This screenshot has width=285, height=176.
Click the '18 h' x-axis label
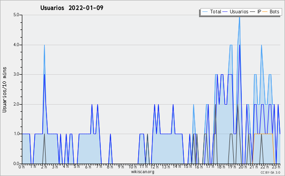221,166
